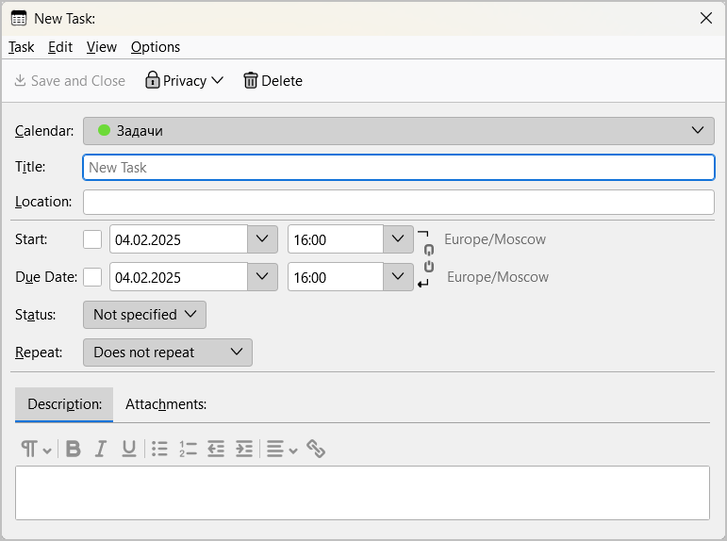Open the Repeat dropdown
Image resolution: width=727 pixels, height=541 pixels.
168,352
